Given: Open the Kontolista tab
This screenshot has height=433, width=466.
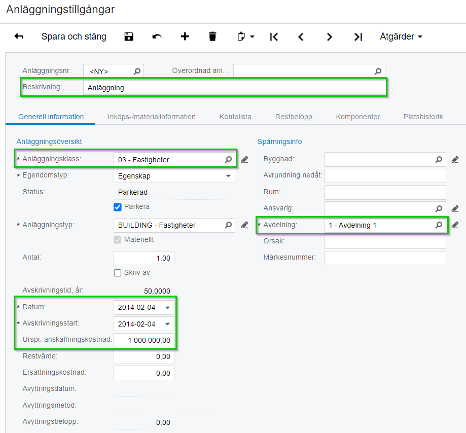Looking at the screenshot, I should pyautogui.click(x=235, y=117).
